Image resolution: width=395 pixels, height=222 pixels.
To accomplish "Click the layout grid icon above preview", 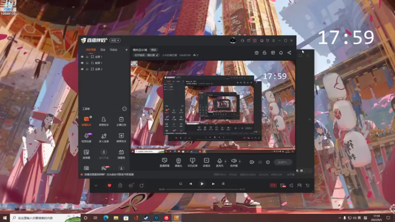I will coord(273,53).
